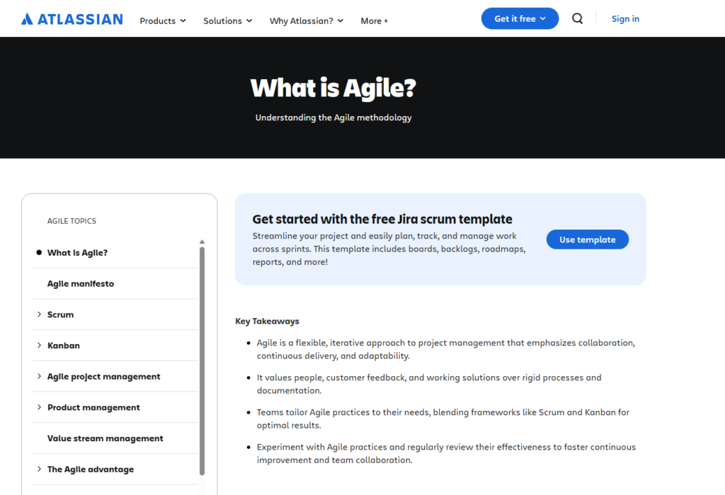
Task: Click the bullet starting 'It values people'
Action: point(429,384)
